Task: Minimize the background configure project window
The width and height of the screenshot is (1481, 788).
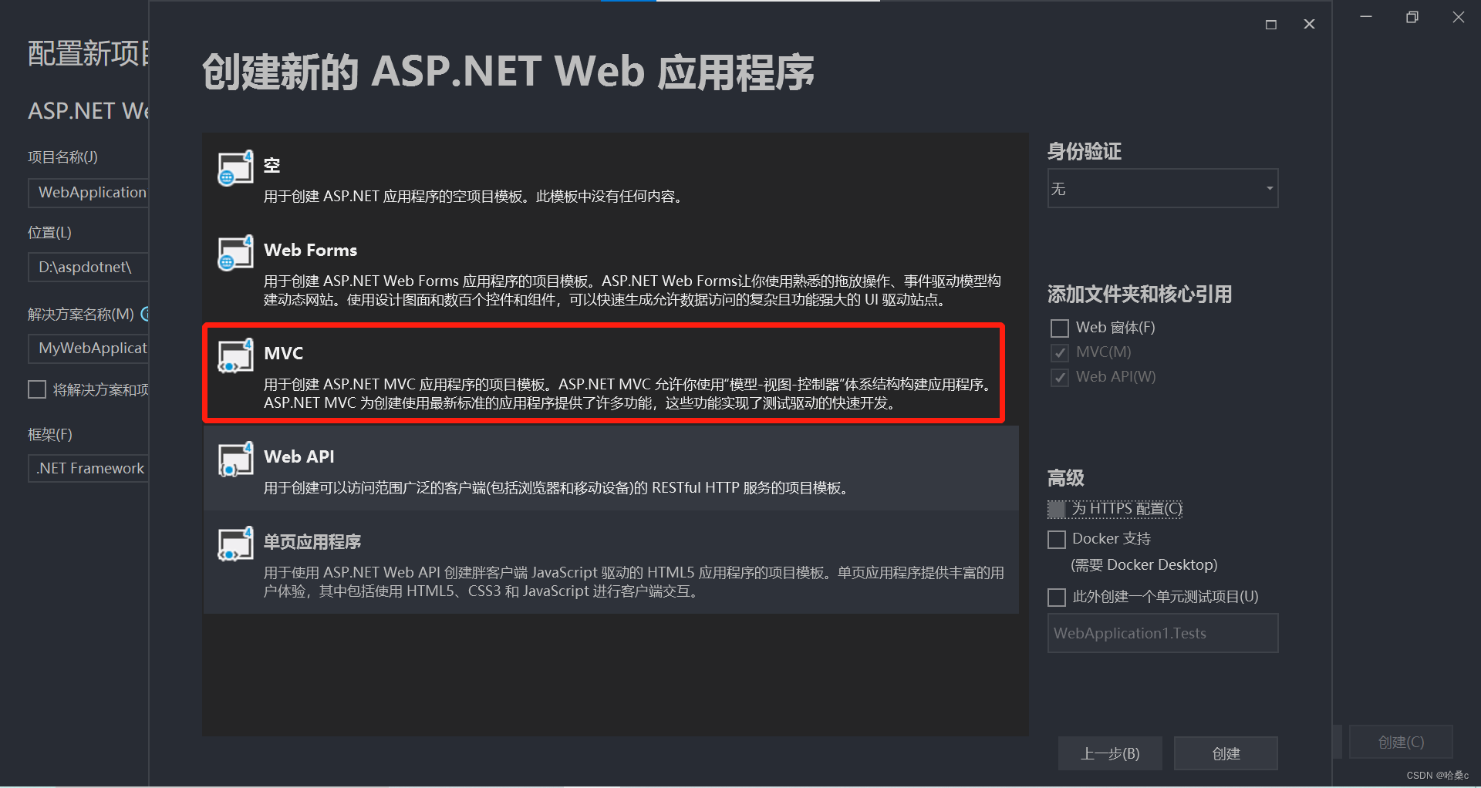Action: 1366,17
